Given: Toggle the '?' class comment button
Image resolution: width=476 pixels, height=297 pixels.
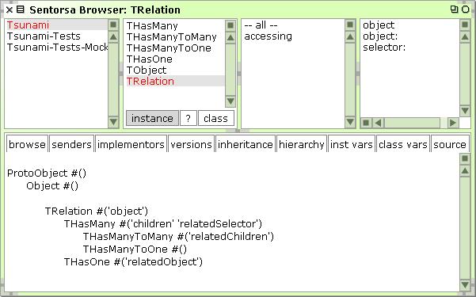Looking at the screenshot, I should coord(188,118).
